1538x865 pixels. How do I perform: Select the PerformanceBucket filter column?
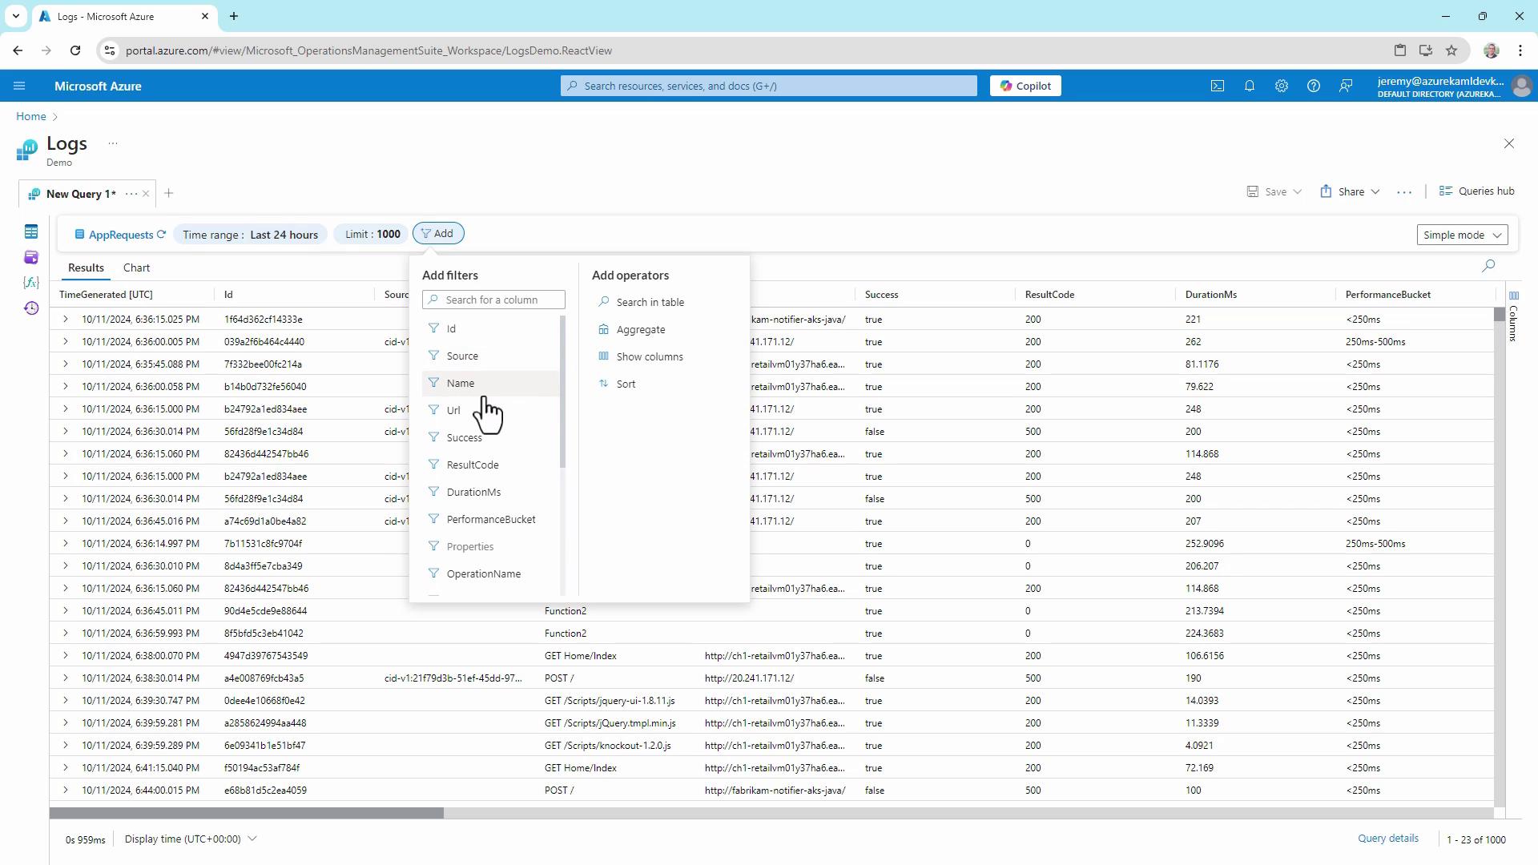(x=490, y=520)
